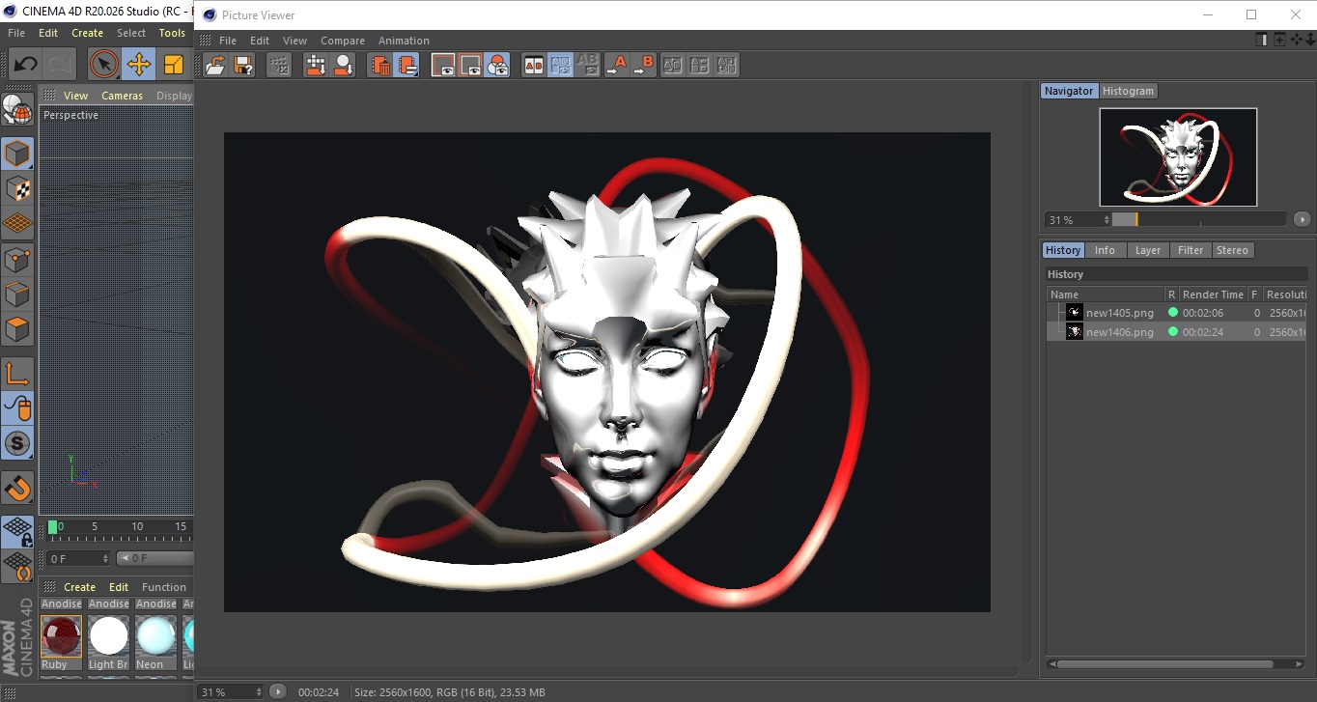Toggle the Display Filter RGB circles button
The height and width of the screenshot is (702, 1317).
click(x=497, y=65)
